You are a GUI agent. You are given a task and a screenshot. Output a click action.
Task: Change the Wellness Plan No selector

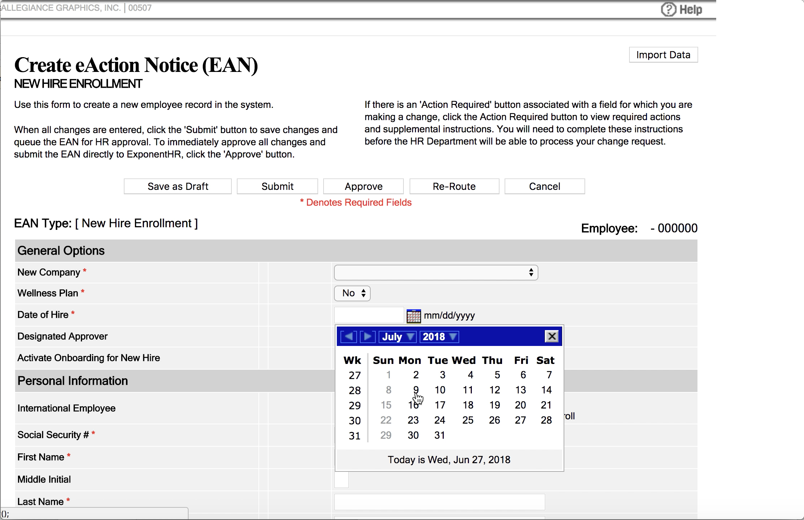click(x=352, y=293)
